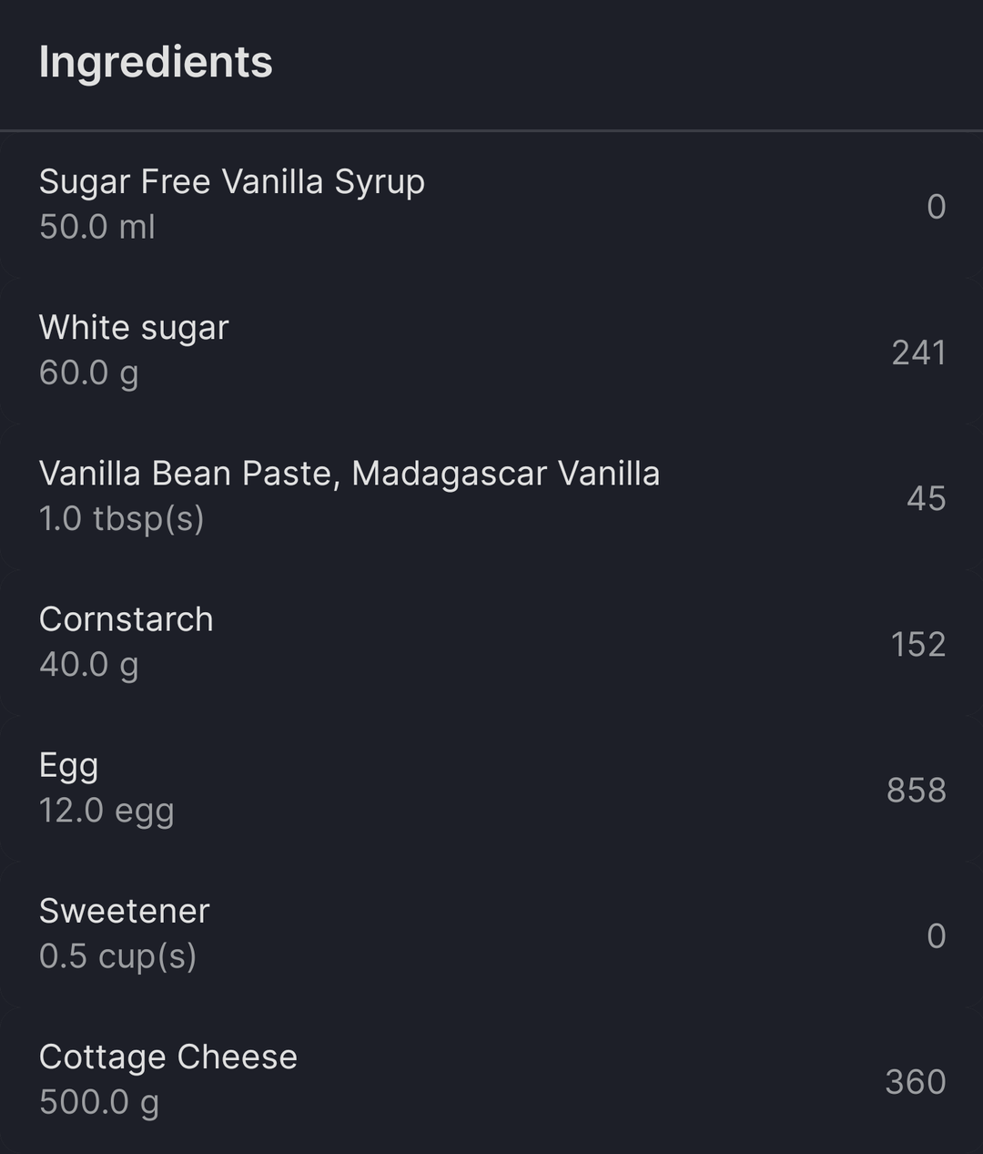Click the 45 calorie value for vanilla paste

(927, 498)
